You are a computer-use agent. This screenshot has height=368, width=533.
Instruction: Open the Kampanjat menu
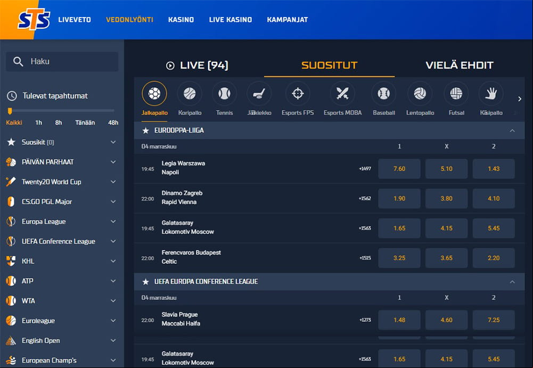tap(287, 20)
